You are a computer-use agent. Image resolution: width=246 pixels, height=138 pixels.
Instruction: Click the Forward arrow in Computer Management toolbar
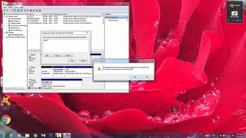click(7, 10)
